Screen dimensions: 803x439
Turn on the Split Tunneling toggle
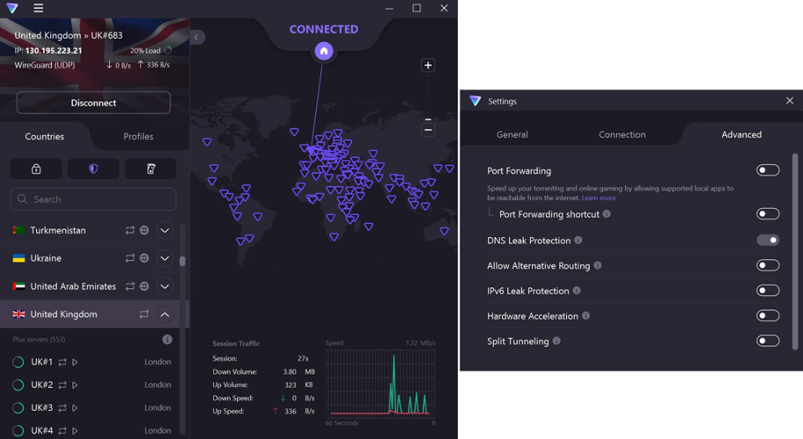767,341
